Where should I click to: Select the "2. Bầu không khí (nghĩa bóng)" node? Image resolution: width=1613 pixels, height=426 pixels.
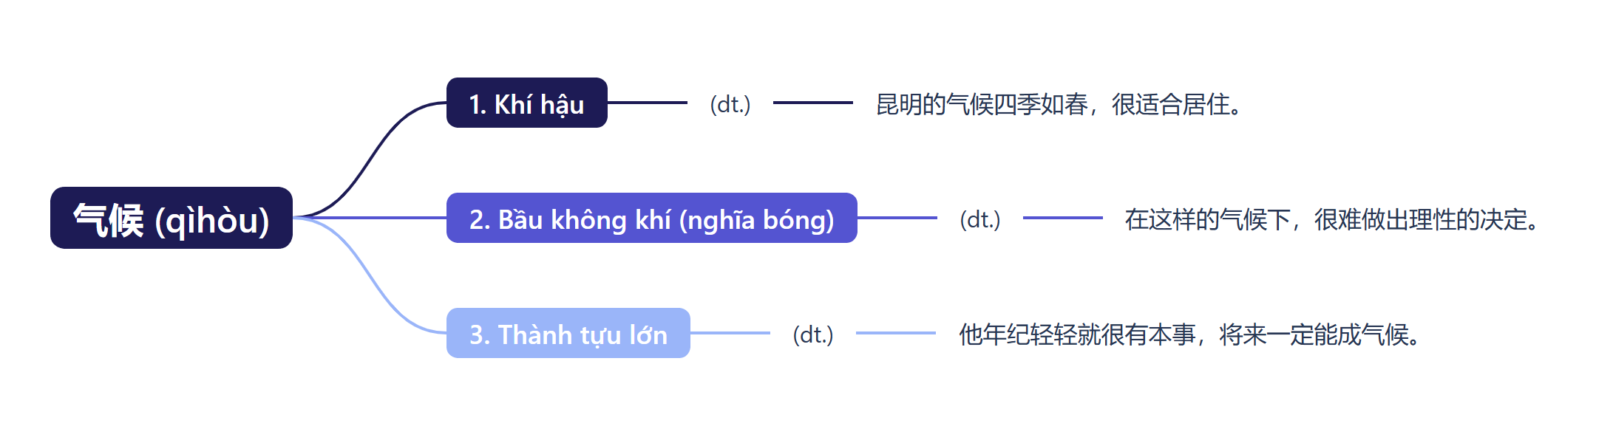coord(651,219)
